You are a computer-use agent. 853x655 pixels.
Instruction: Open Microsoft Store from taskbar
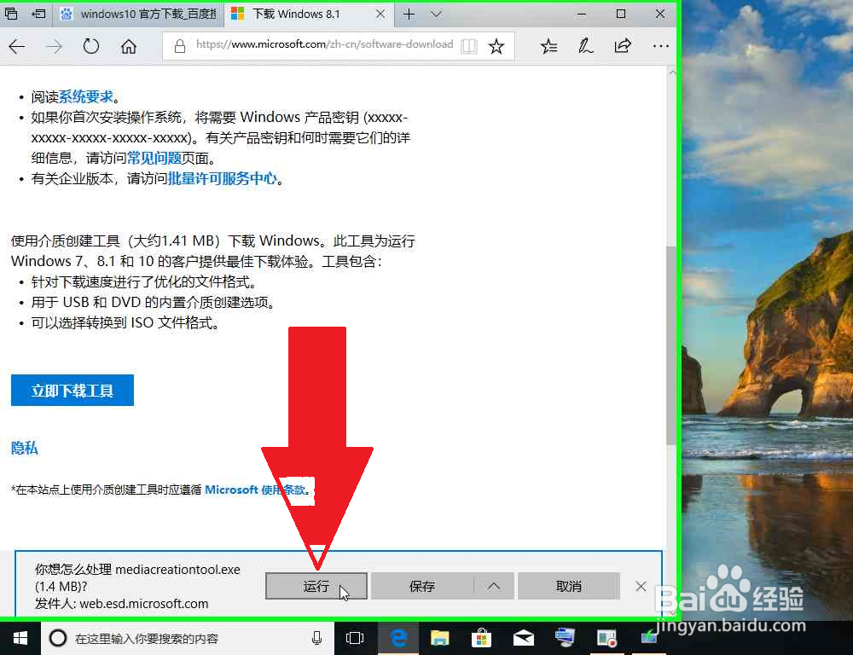point(481,638)
